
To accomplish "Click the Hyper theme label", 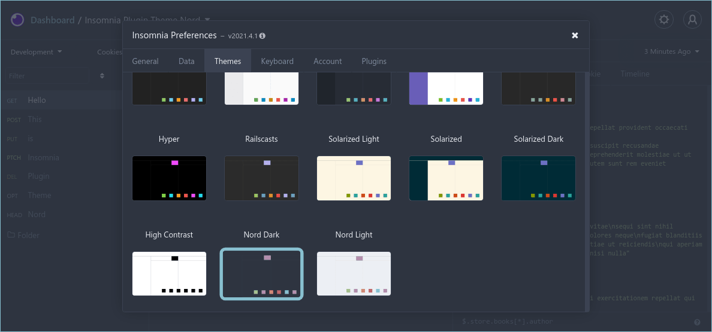I will tap(169, 139).
